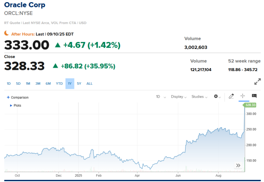This screenshot has width=264, height=182.
Task: Click the 328.33 price label on chart
Action: pyautogui.click(x=249, y=105)
